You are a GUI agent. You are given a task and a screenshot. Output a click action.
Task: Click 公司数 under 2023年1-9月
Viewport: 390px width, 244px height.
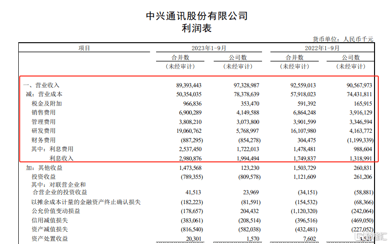pyautogui.click(x=238, y=58)
